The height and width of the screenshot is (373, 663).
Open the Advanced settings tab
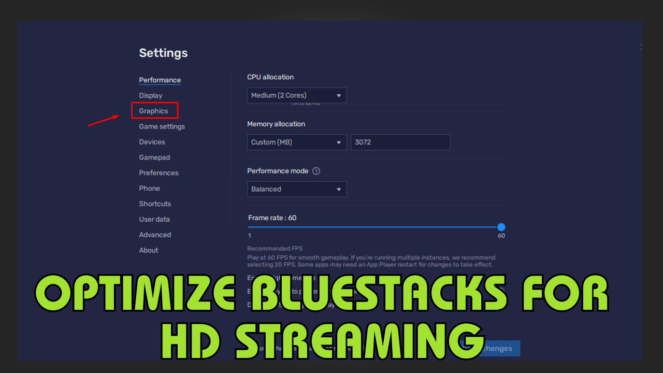point(155,235)
